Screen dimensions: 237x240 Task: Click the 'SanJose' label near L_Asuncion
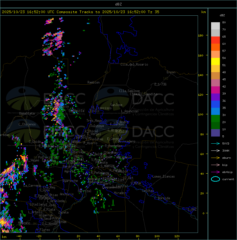tap(116, 105)
